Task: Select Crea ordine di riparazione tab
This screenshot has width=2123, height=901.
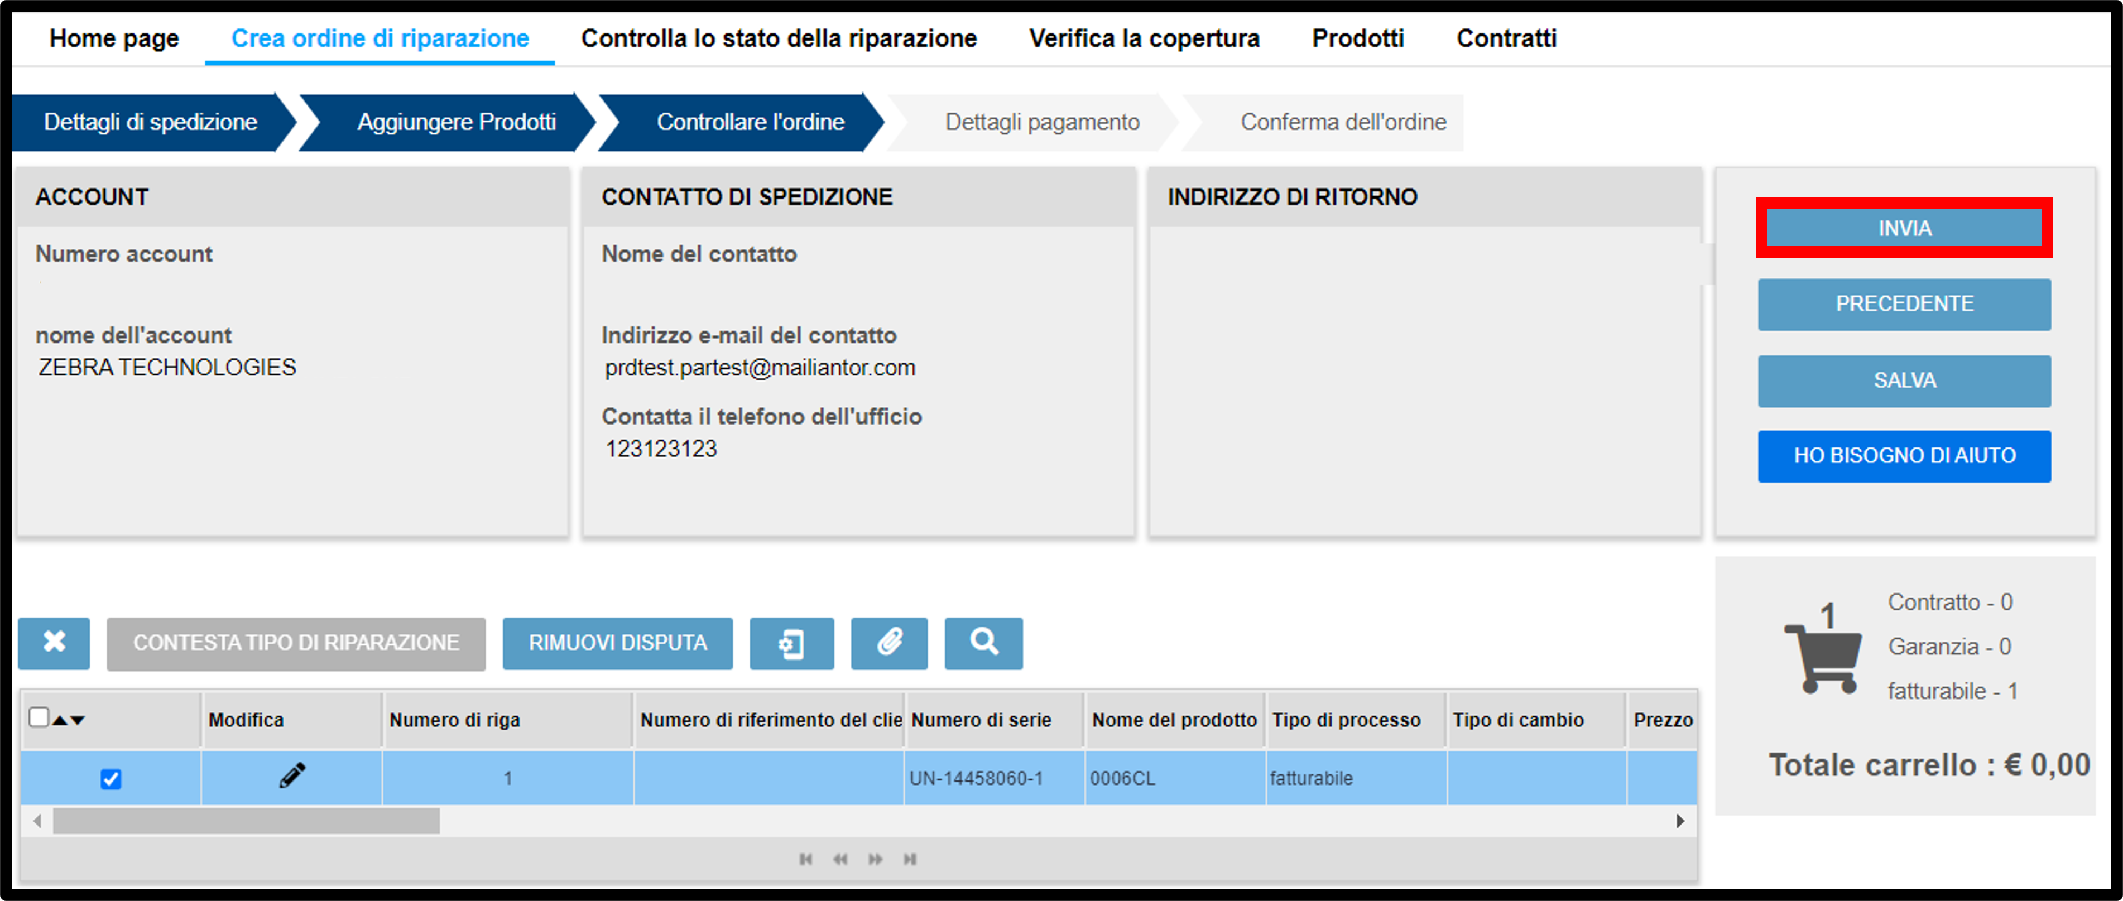Action: (380, 38)
